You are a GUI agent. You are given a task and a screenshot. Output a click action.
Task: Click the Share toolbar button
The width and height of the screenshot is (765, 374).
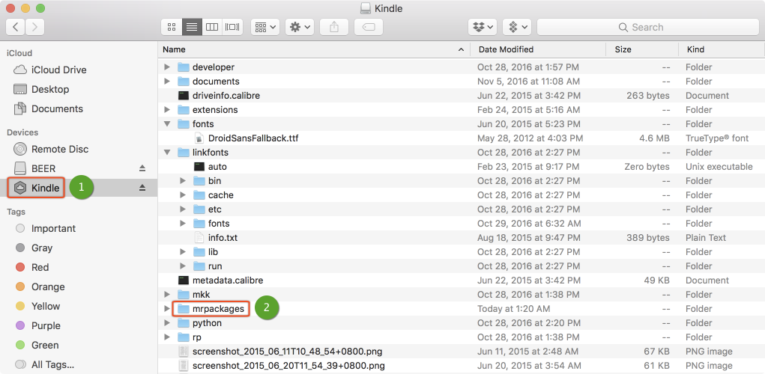point(334,27)
